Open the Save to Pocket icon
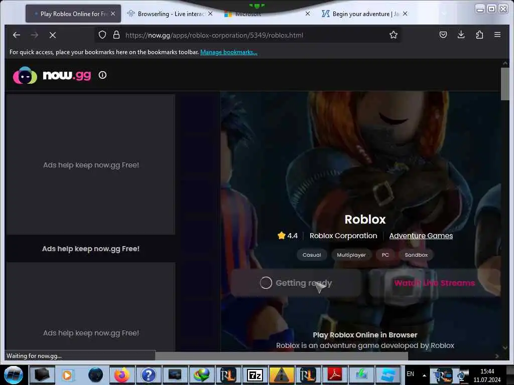 (443, 35)
